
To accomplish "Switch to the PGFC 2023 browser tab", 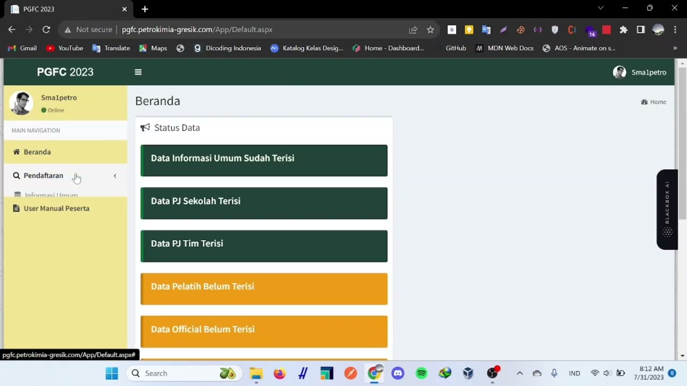I will 69,9.
